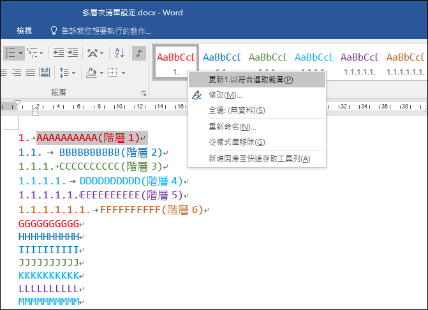Click the IIIIIIIIII line
428x310 pixels.
49,249
